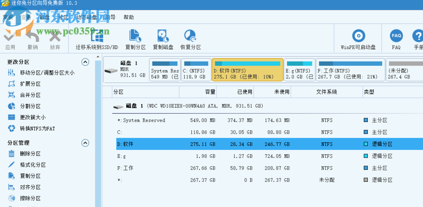Click 逻辑分区 type in E:g row

[382, 156]
